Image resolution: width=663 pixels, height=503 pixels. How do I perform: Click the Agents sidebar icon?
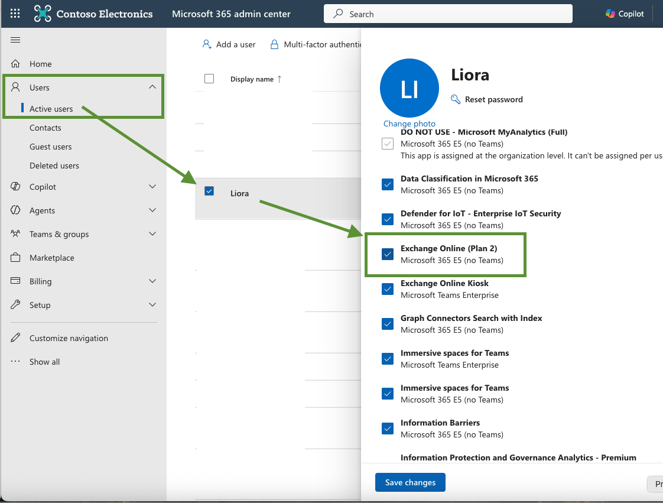coord(15,210)
